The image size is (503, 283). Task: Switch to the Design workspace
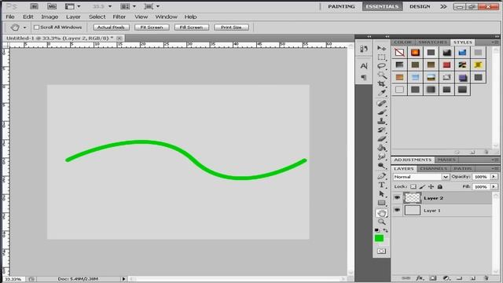click(x=420, y=6)
